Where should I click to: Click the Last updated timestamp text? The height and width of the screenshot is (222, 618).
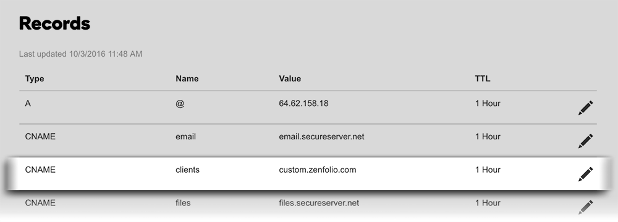pos(80,54)
